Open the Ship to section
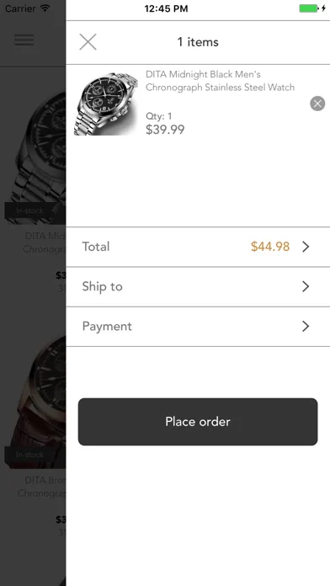330x586 pixels. point(198,286)
